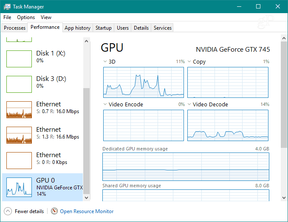Click the Dedicated GPU memory usage graph

[186, 167]
